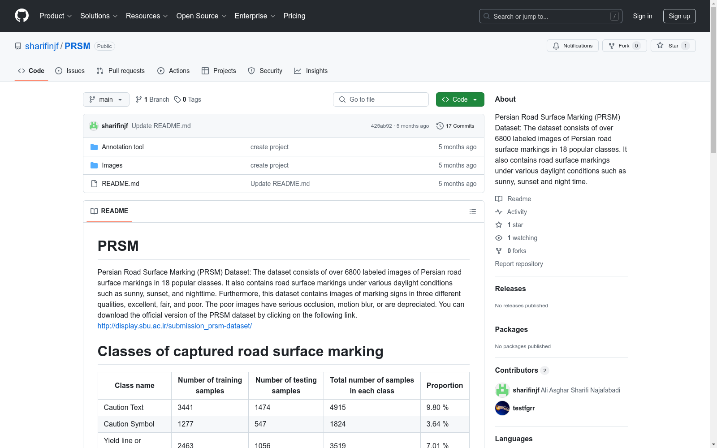Open the Actions tab

[x=173, y=71]
